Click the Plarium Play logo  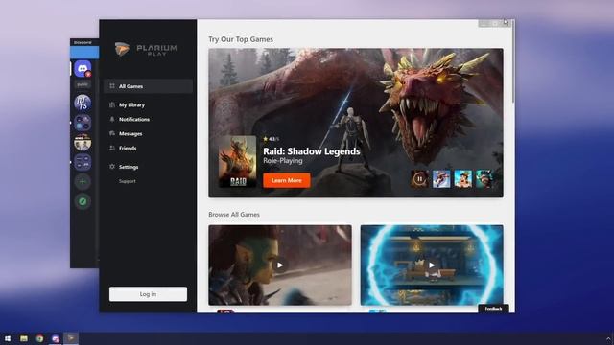click(x=146, y=49)
